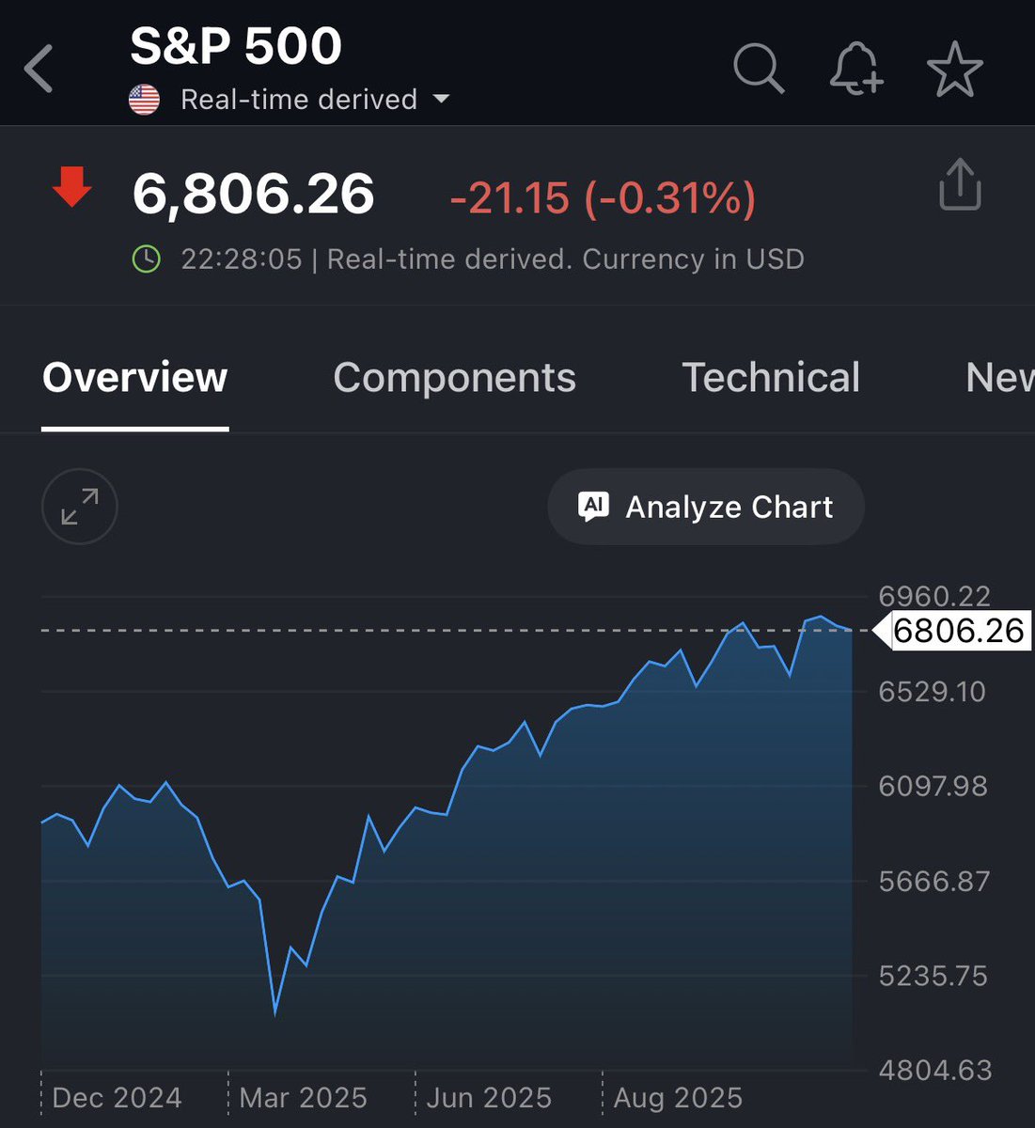Tap the 5235.75 axis label
The width and height of the screenshot is (1035, 1128).
pyautogui.click(x=933, y=976)
